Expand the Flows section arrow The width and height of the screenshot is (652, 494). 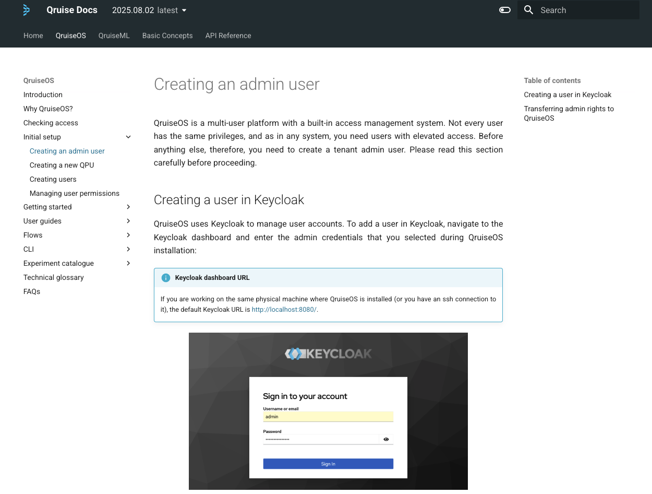tap(128, 235)
